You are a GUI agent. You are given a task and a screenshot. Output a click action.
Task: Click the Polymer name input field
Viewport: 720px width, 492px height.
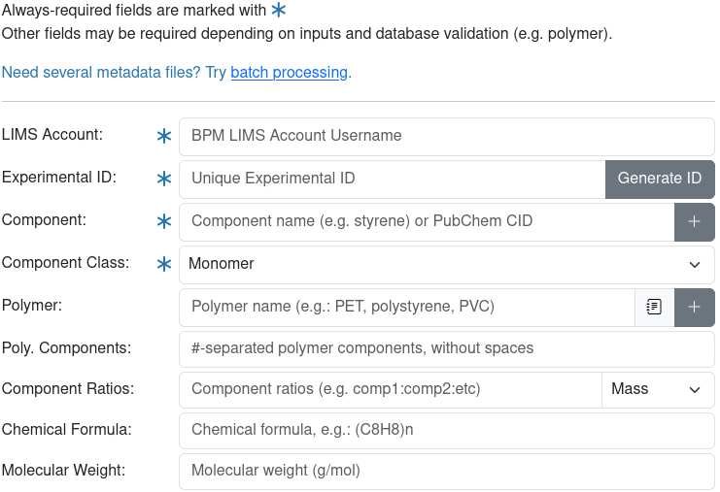(x=407, y=308)
